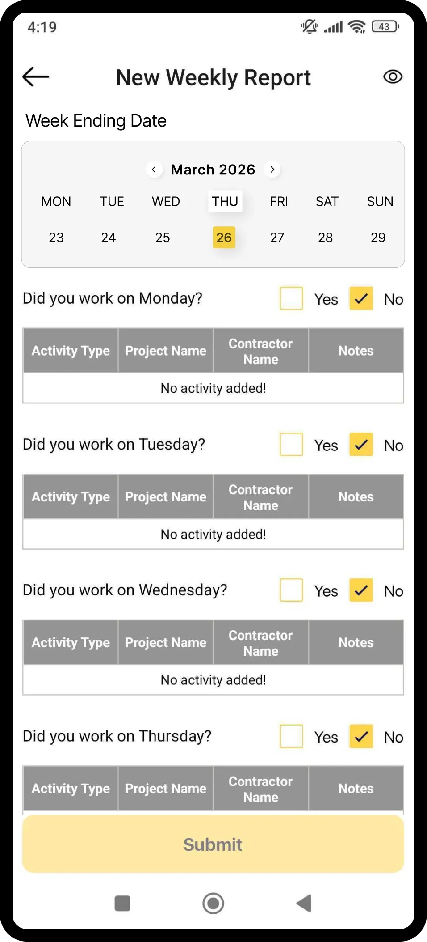This screenshot has height=942, width=427.
Task: Check Yes for working on Monday
Action: [291, 298]
